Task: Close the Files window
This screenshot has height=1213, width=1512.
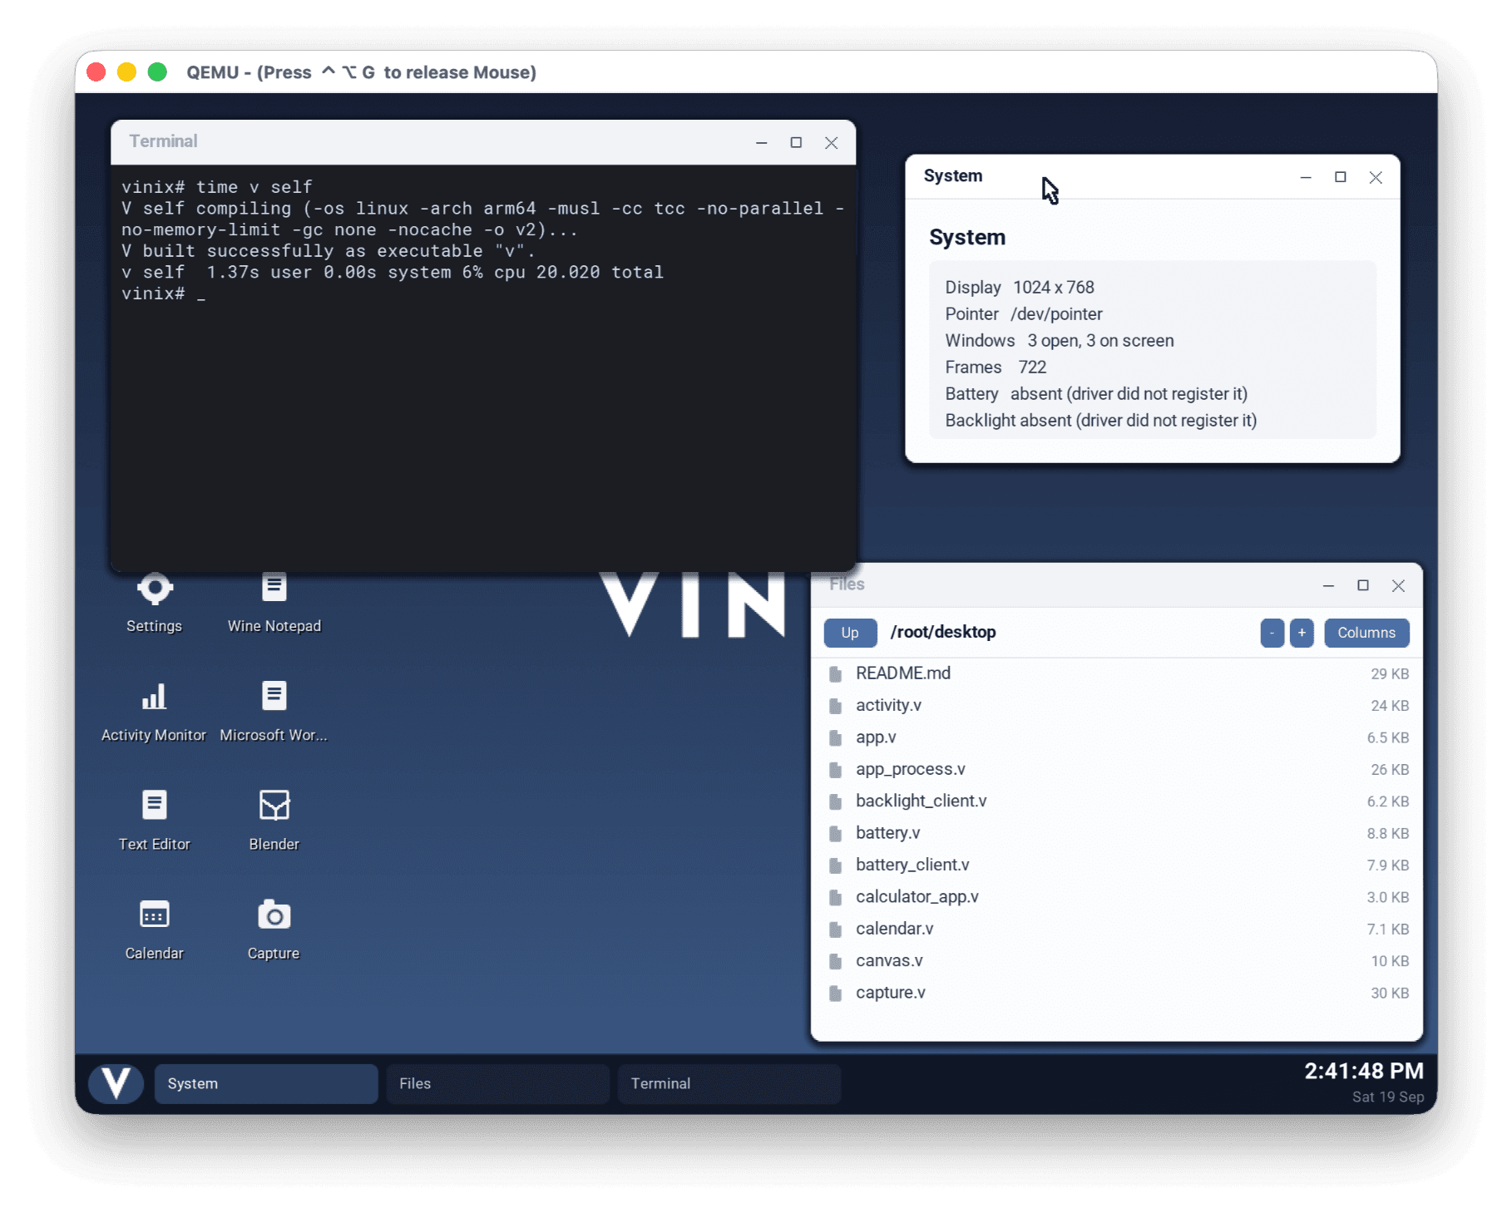Action: [1398, 586]
